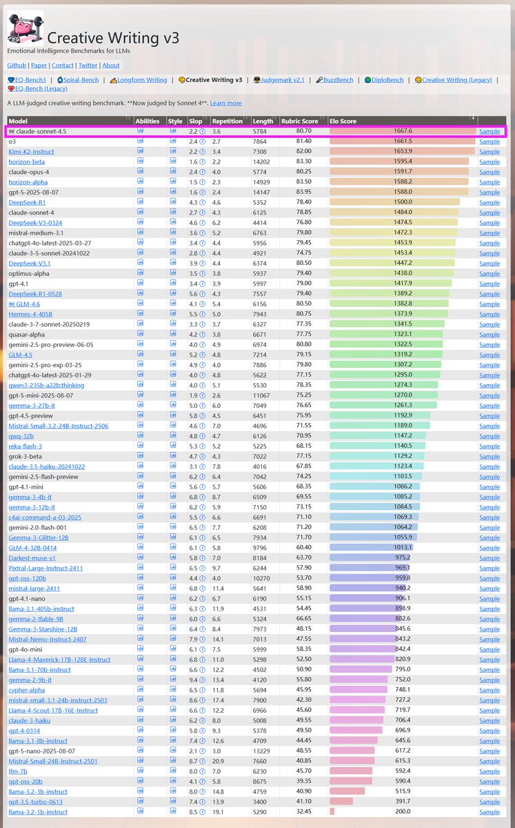515x828 pixels.
Task: Open Abilities chart icon for gpt-oss-20b
Action: coord(141,781)
